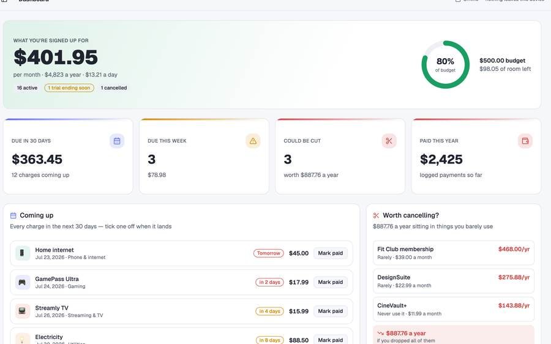Click the $2,425 paid this year amount
Screen dimensions: 551x344
(441, 159)
